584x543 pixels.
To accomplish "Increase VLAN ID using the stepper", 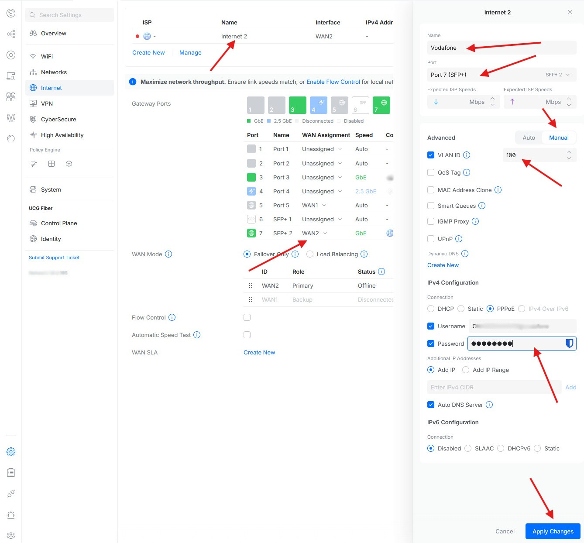I will (x=569, y=152).
